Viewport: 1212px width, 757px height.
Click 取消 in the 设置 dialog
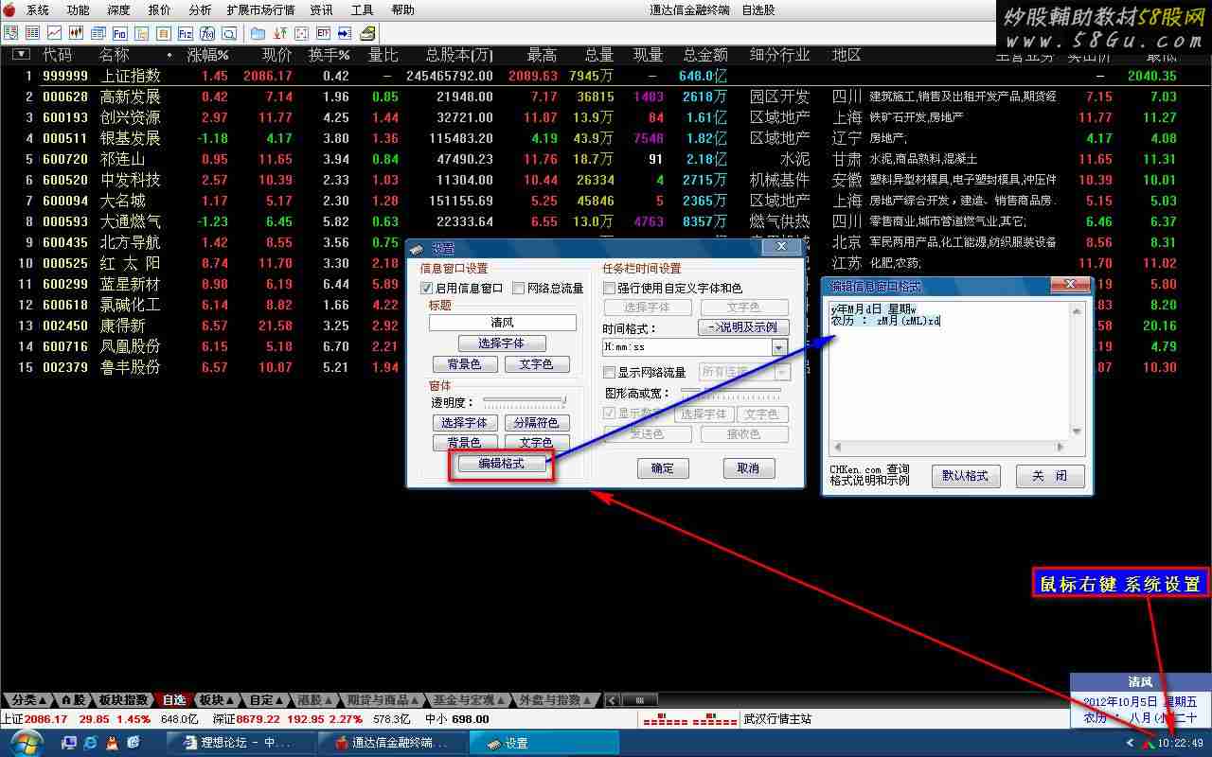pyautogui.click(x=748, y=468)
